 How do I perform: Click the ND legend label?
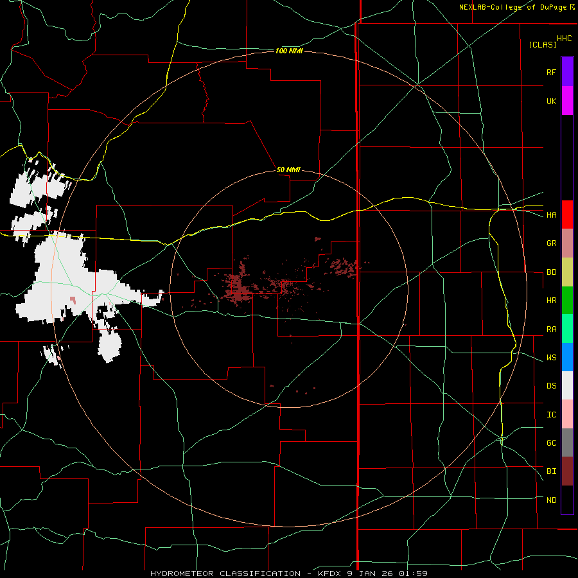tap(551, 500)
